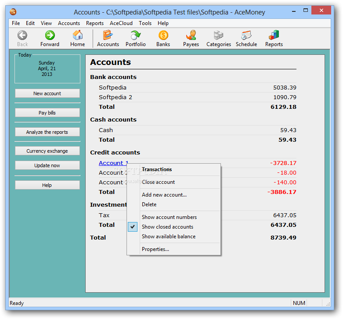Click the credit total -3886.17
This screenshot has width=343, height=319.
[x=282, y=192]
